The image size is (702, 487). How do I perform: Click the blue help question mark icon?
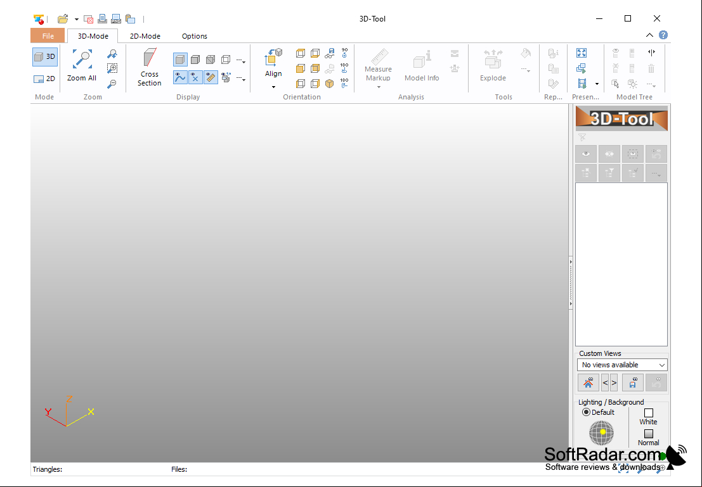(663, 35)
